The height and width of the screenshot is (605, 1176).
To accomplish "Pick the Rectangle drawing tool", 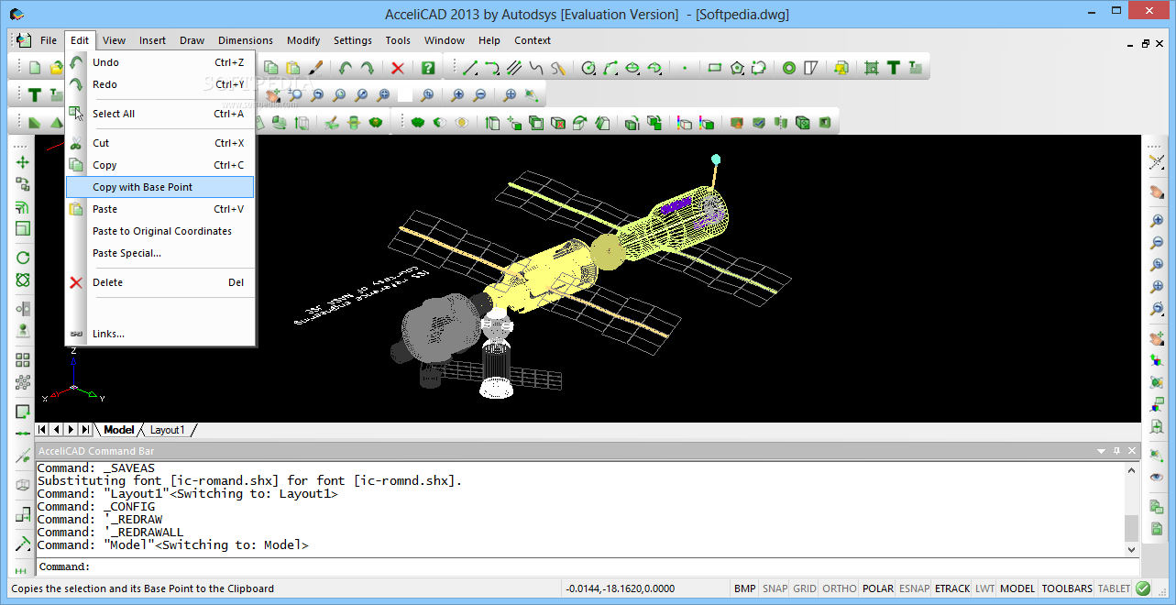I will (715, 68).
